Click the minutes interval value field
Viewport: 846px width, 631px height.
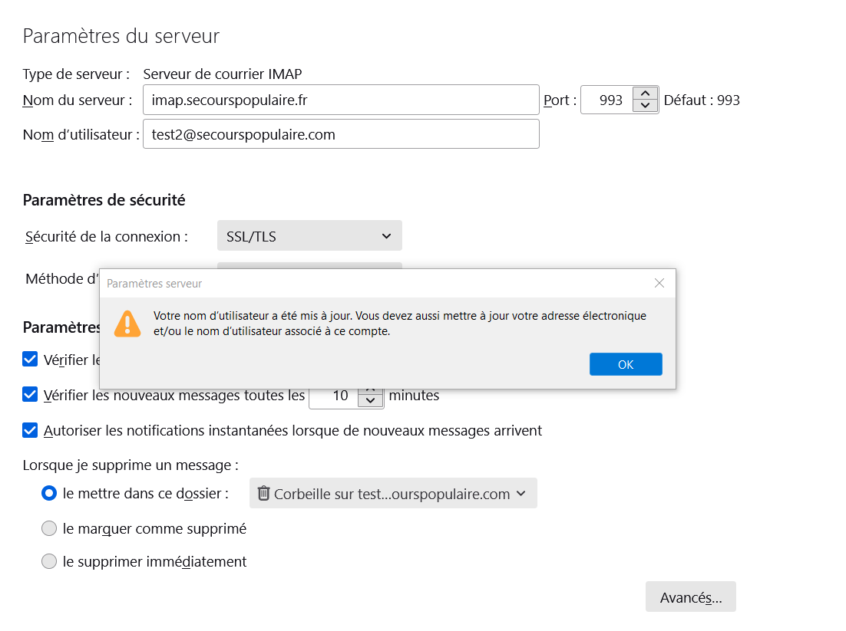(x=334, y=396)
